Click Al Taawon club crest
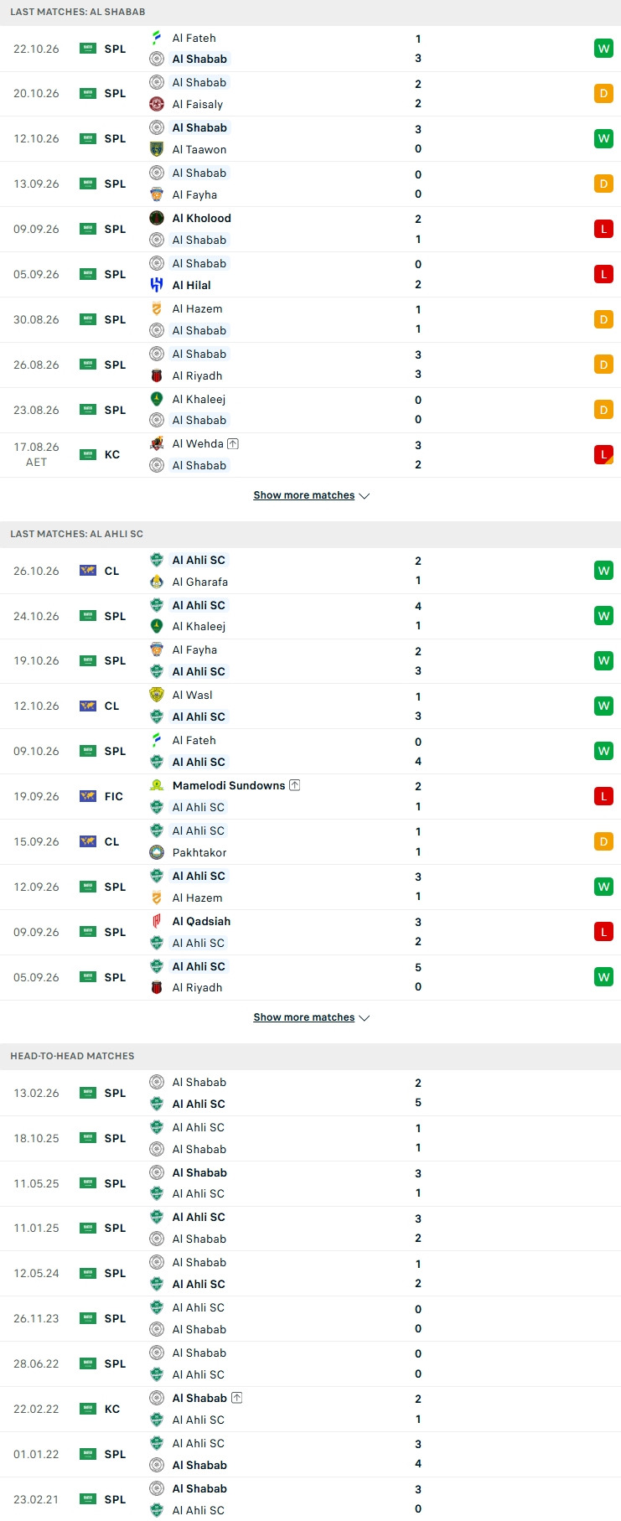Viewport: 621px width, 1521px height. click(157, 149)
